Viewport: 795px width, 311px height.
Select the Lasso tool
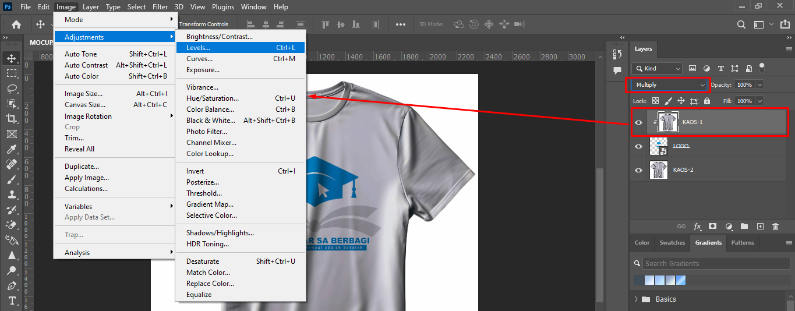(12, 89)
